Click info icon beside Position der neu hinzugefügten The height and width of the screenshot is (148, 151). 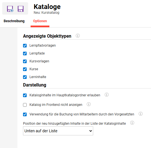coord(132,123)
